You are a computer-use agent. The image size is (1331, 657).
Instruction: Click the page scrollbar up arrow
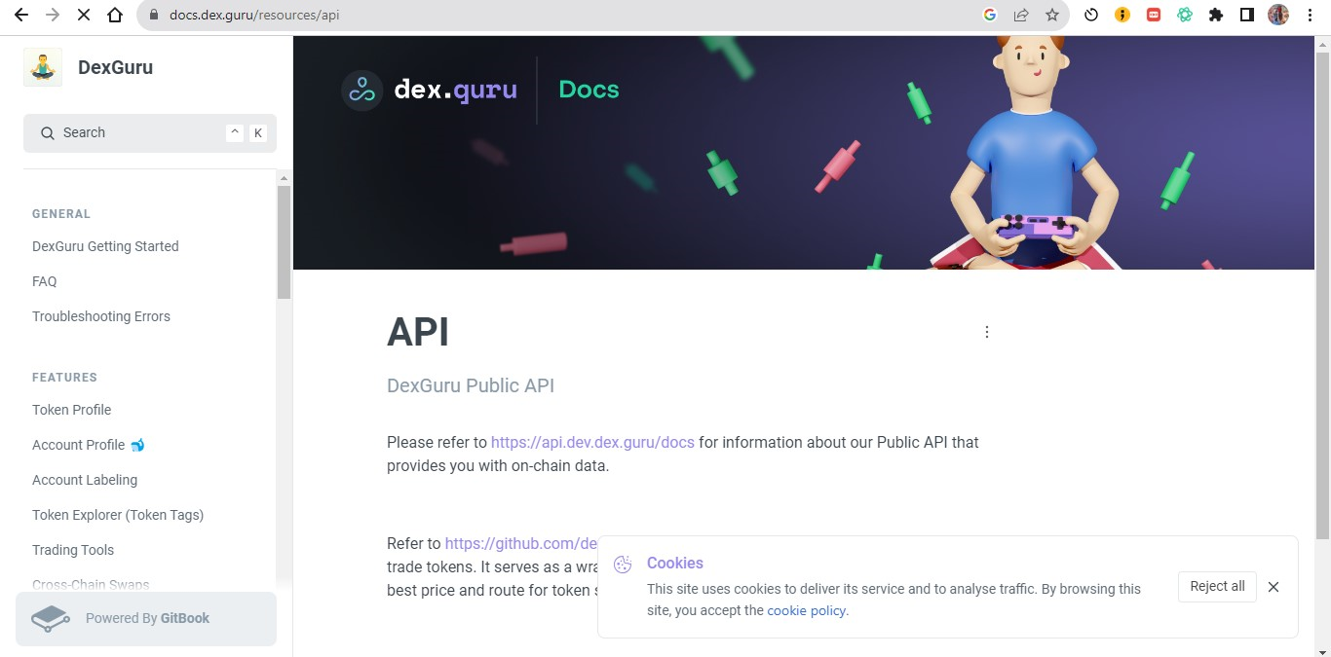pyautogui.click(x=1322, y=44)
